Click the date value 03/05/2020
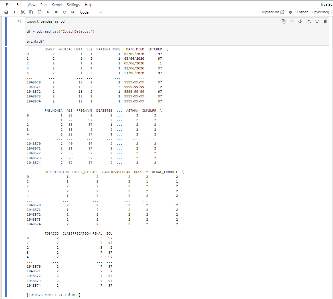 pyautogui.click(x=134, y=54)
